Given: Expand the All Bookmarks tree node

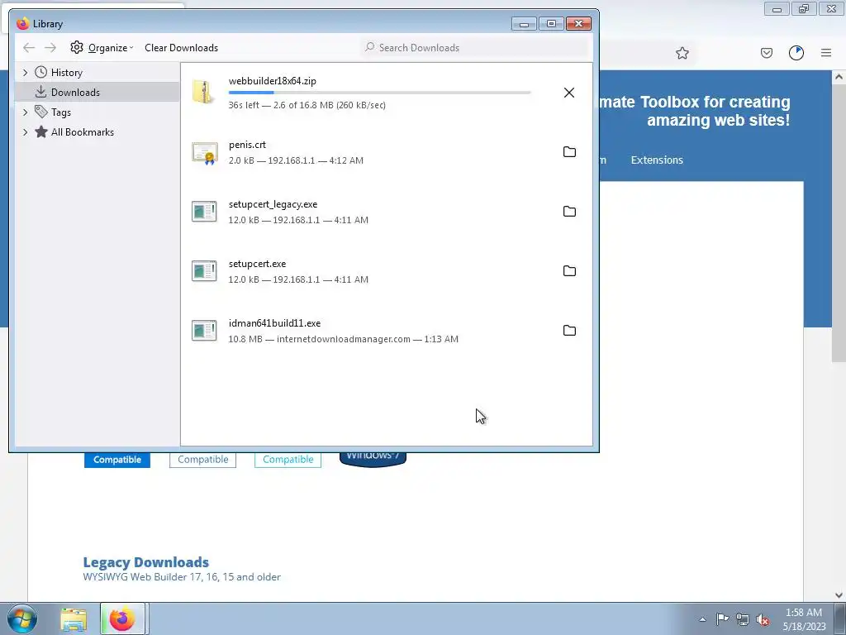Looking at the screenshot, I should coord(25,132).
